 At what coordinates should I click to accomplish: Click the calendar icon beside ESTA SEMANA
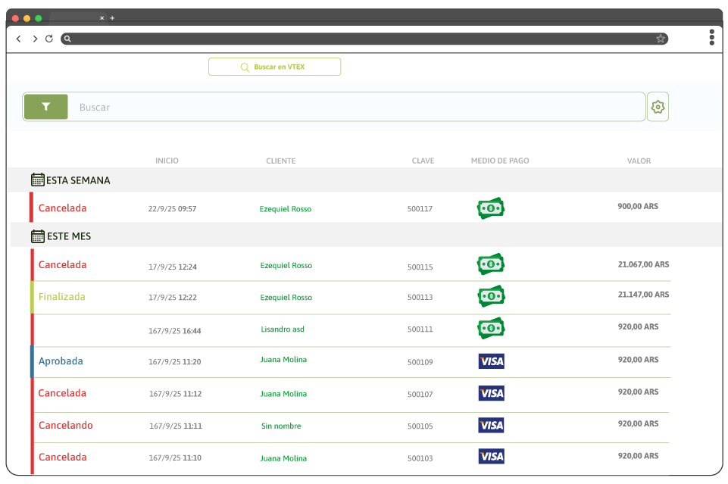[38, 180]
